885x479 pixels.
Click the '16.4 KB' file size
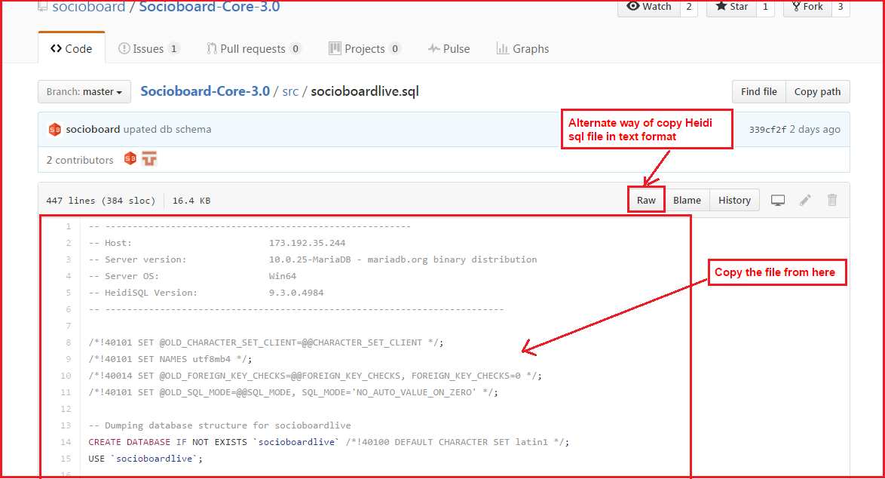(x=191, y=201)
